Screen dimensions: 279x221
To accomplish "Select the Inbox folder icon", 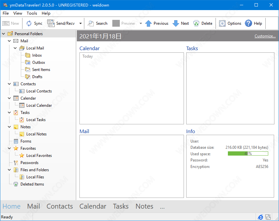I will (28, 55).
